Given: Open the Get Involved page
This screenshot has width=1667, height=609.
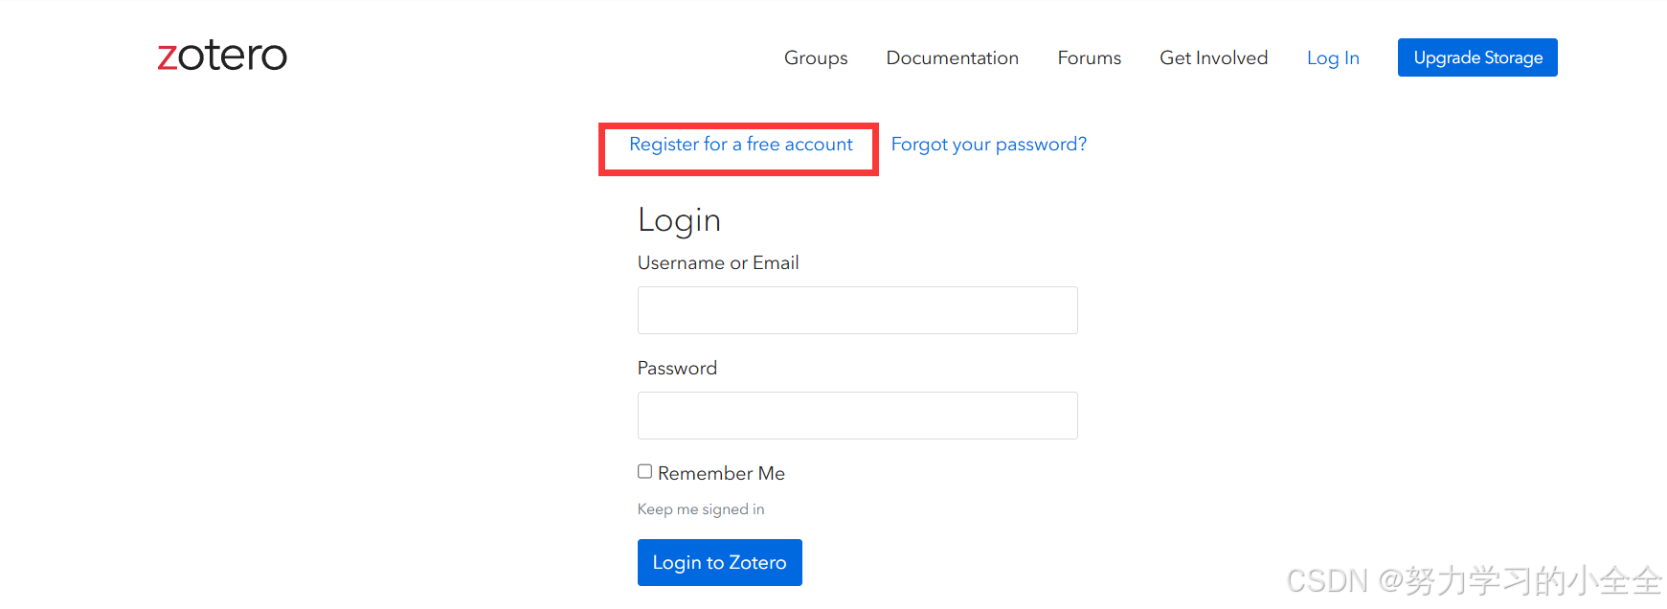Looking at the screenshot, I should [x=1214, y=57].
